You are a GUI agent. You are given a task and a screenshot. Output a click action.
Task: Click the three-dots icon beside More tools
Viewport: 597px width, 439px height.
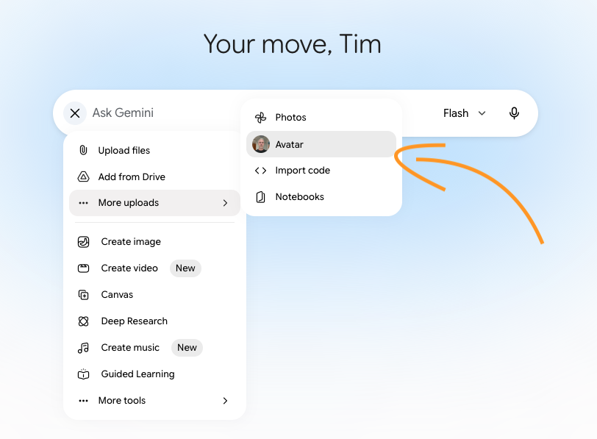tap(83, 401)
